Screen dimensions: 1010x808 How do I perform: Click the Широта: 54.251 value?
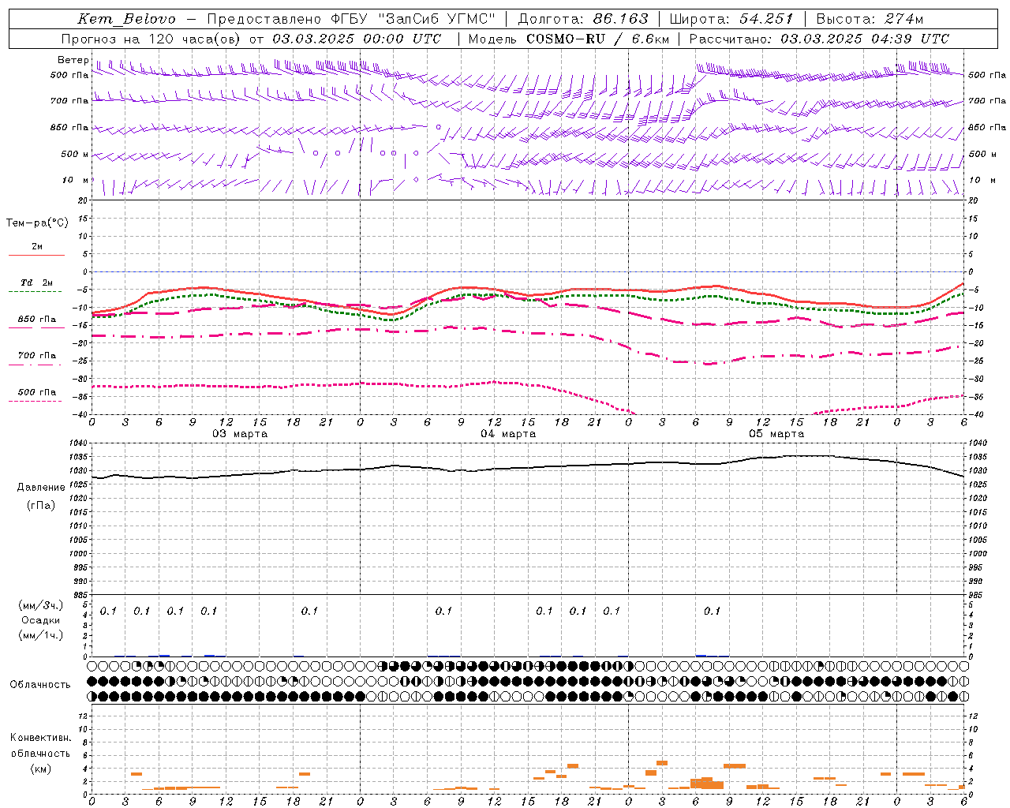[731, 19]
